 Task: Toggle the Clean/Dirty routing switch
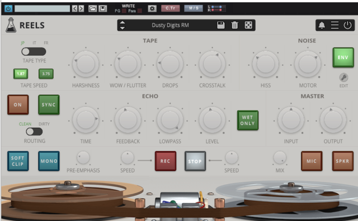[34, 132]
